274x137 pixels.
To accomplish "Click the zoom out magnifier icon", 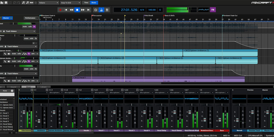I will [27, 3].
